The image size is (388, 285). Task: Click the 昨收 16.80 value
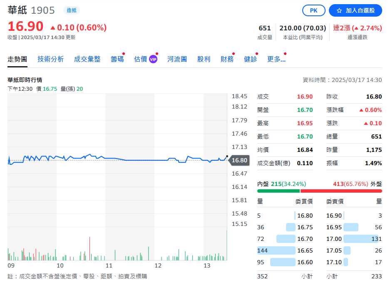[374, 97]
